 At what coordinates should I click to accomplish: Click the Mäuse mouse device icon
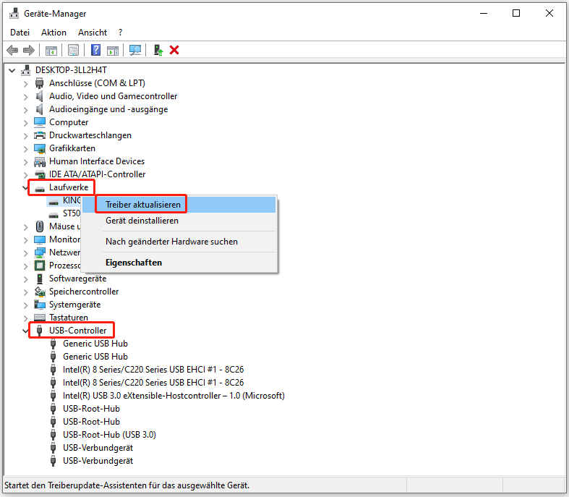(40, 226)
